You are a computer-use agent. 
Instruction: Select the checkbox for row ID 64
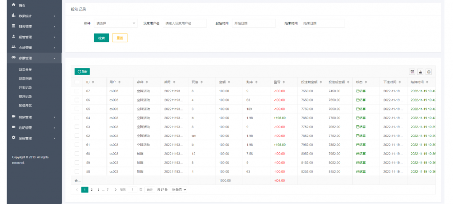coord(77,118)
